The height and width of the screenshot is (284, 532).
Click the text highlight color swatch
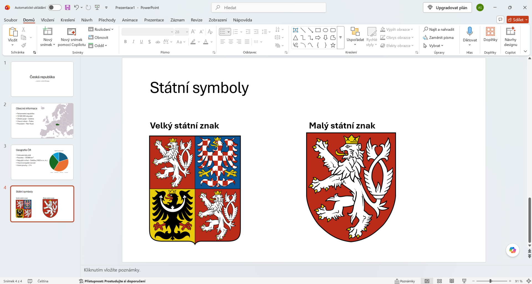click(193, 42)
